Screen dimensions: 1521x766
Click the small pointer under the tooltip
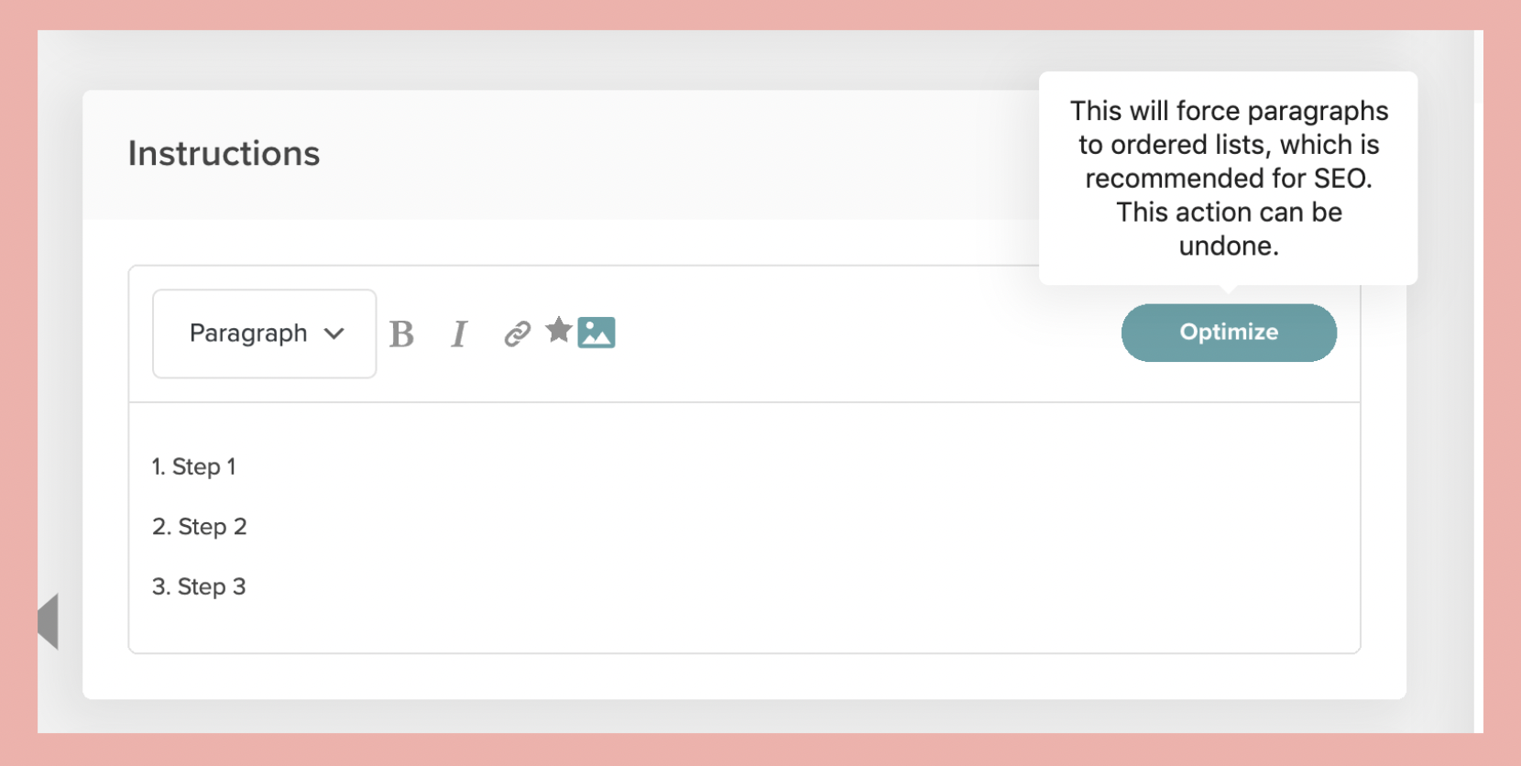click(1229, 290)
